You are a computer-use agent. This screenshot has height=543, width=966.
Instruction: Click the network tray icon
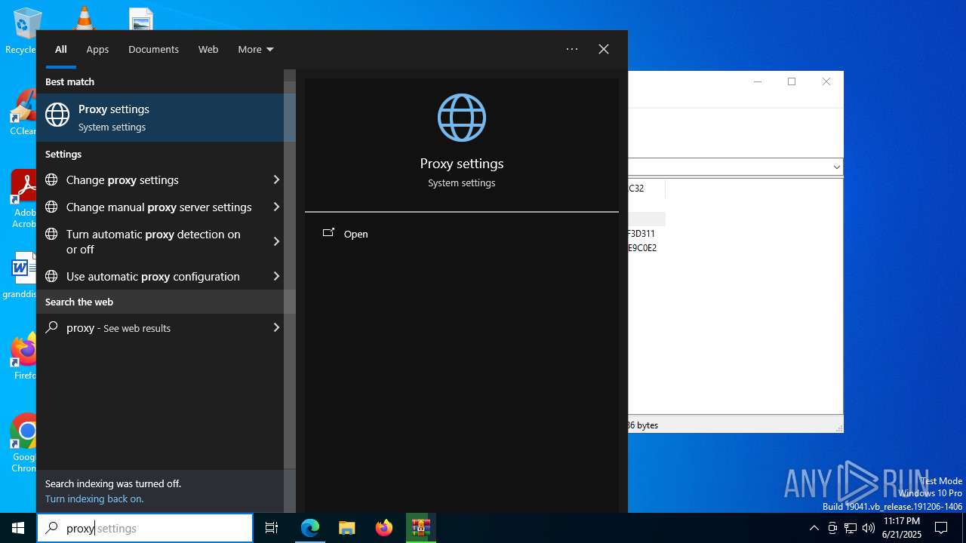click(x=851, y=528)
